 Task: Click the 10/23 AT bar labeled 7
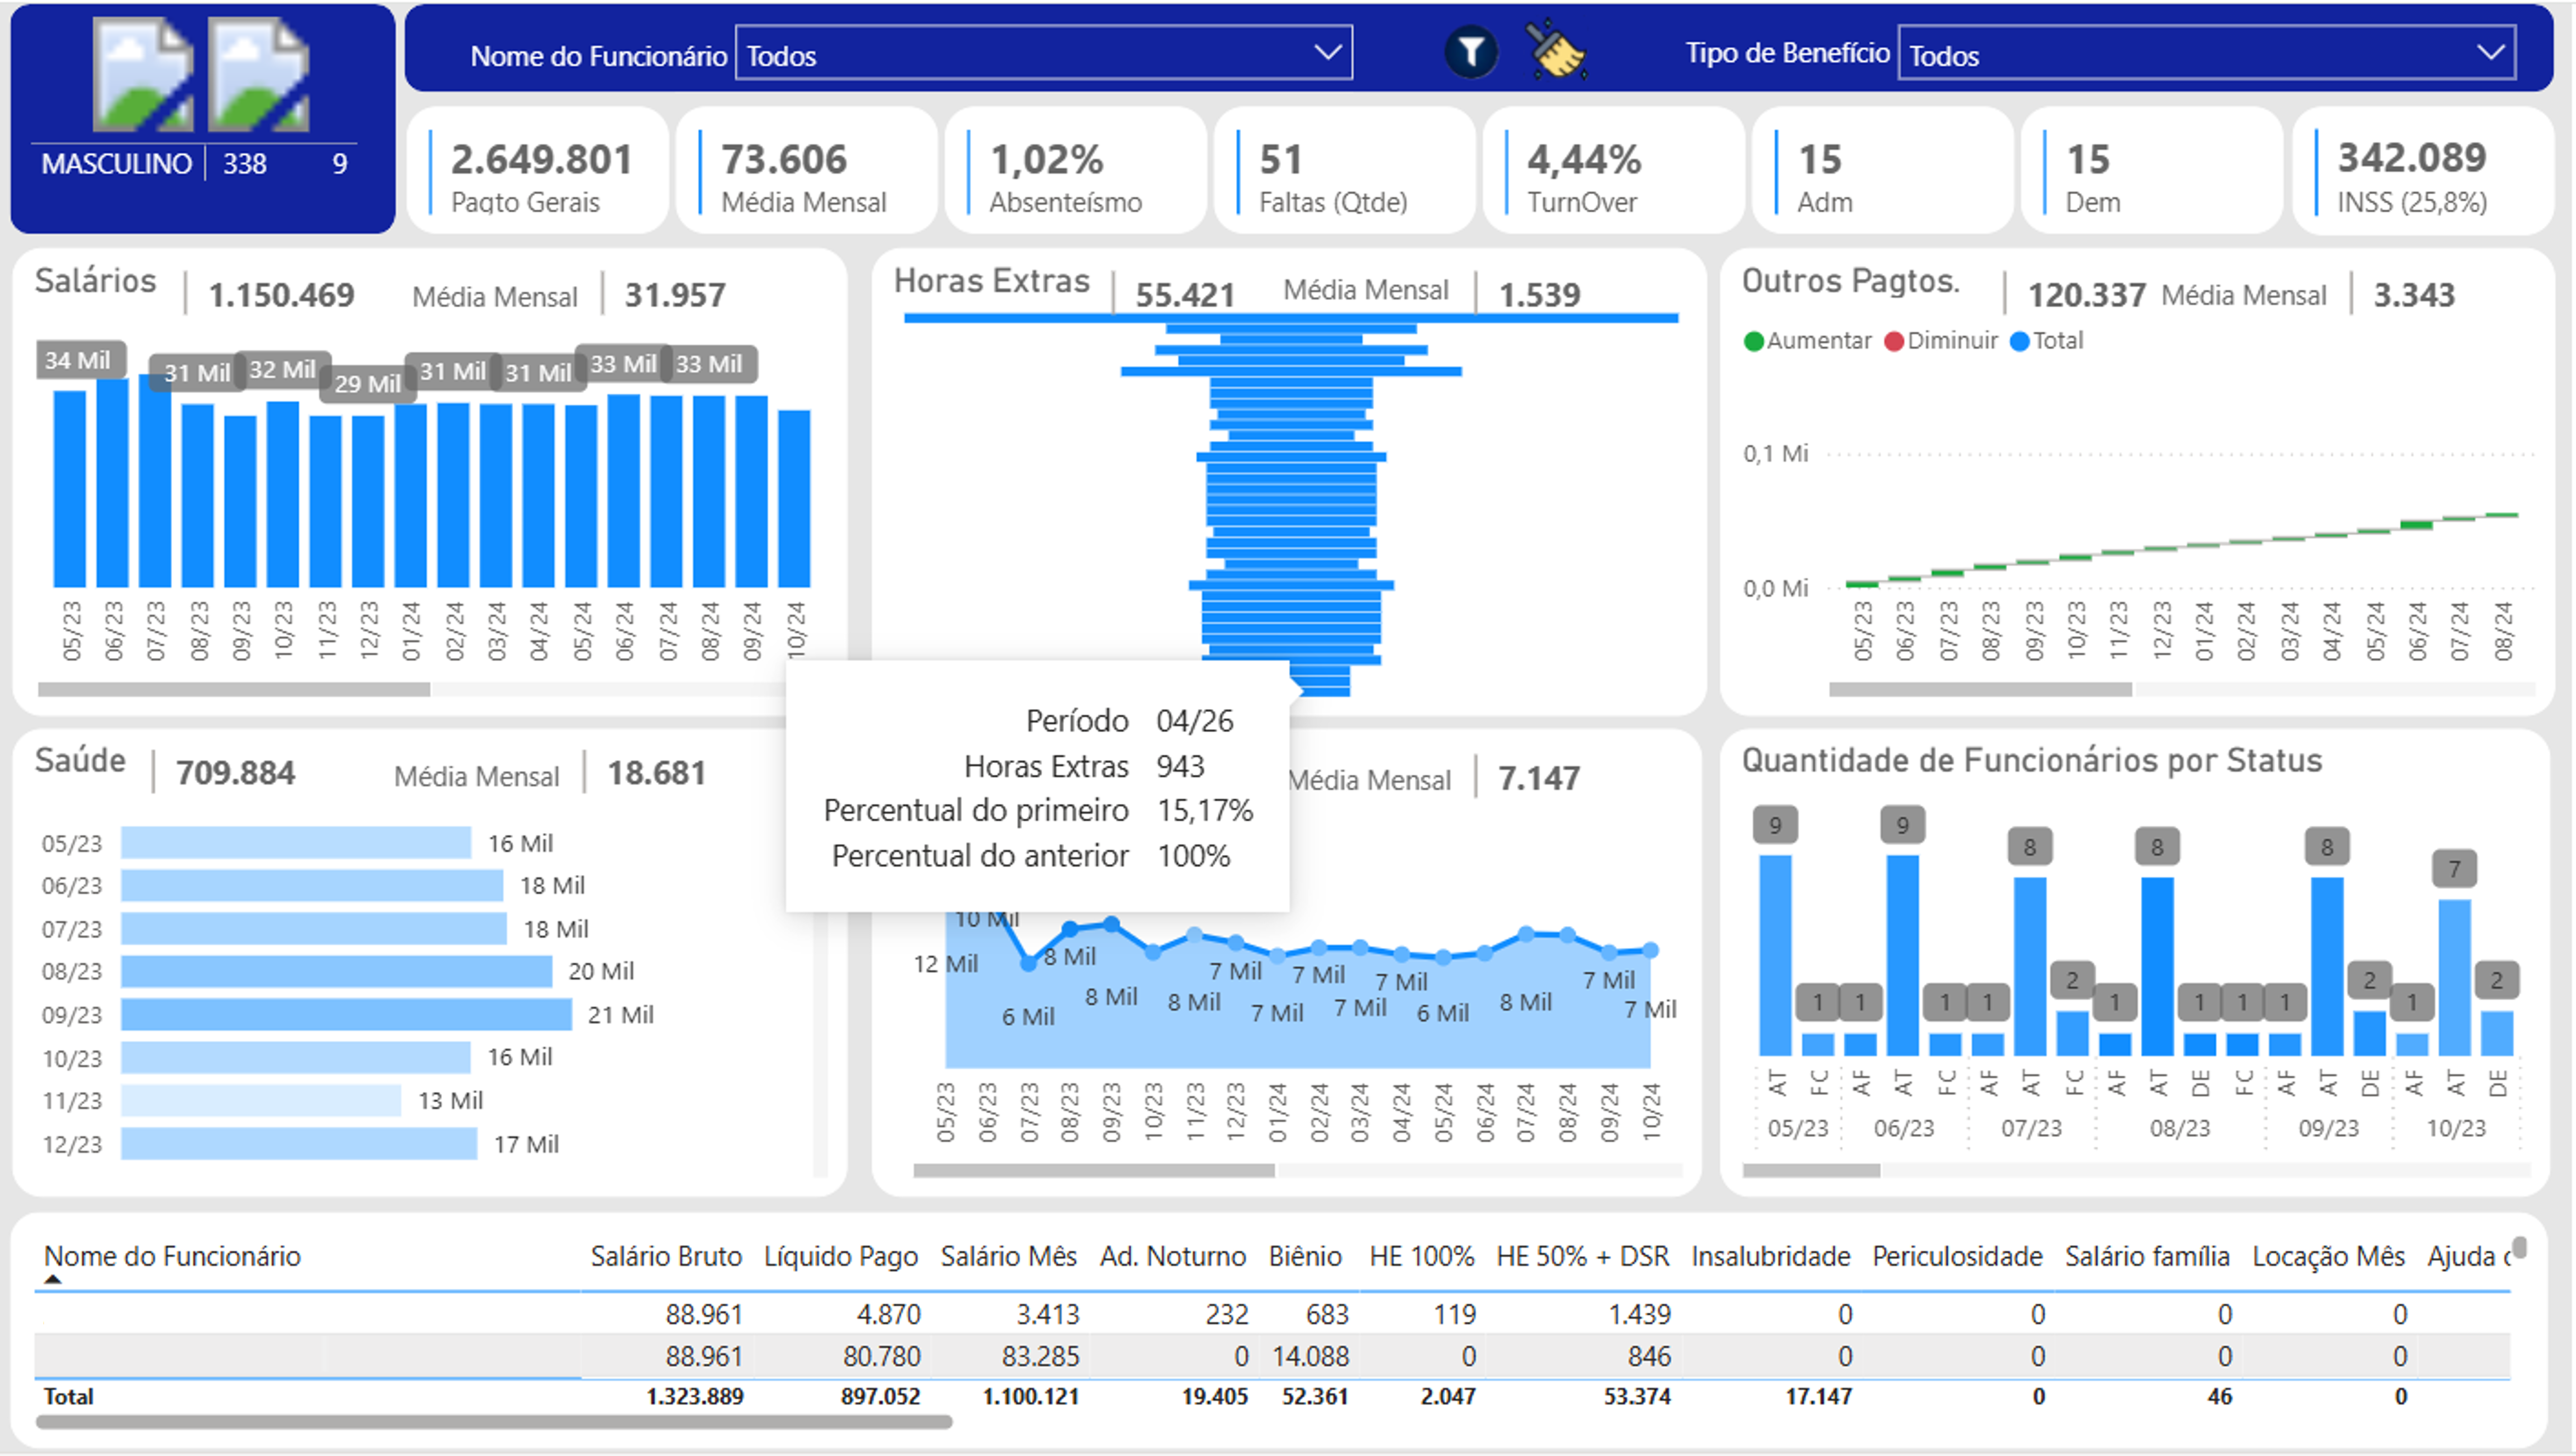coord(2455,977)
